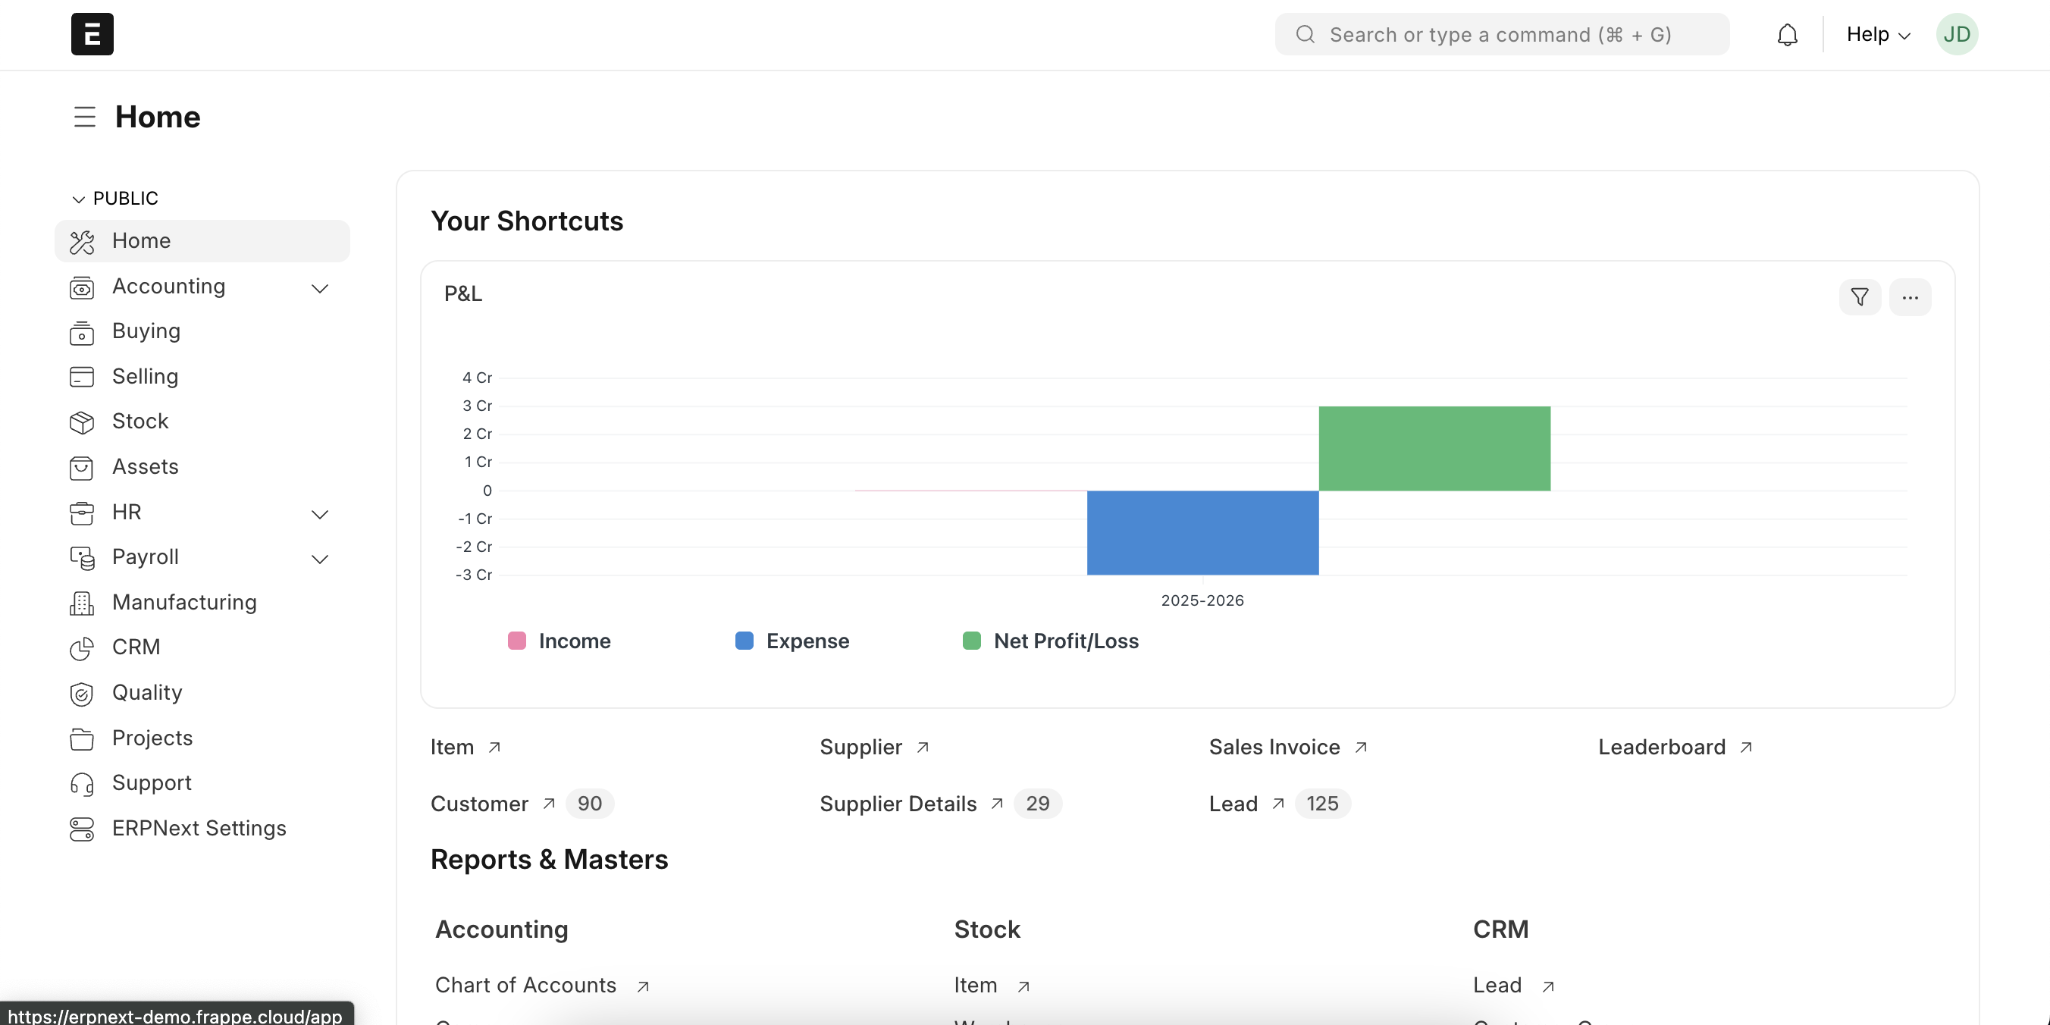Expand the Payroll sidebar chevron
2050x1025 pixels.
320,559
